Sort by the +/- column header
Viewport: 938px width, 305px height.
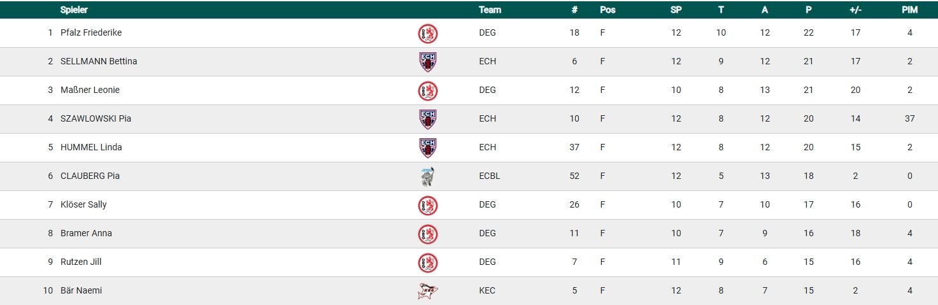[855, 10]
